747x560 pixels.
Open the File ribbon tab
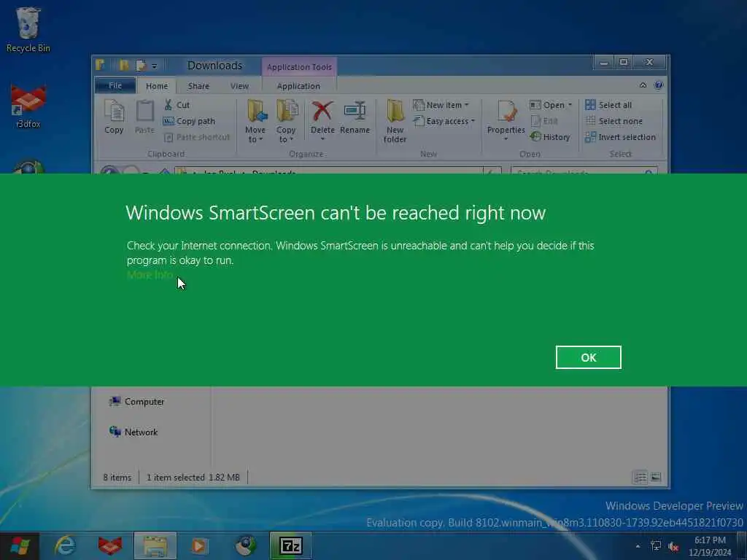click(x=115, y=85)
